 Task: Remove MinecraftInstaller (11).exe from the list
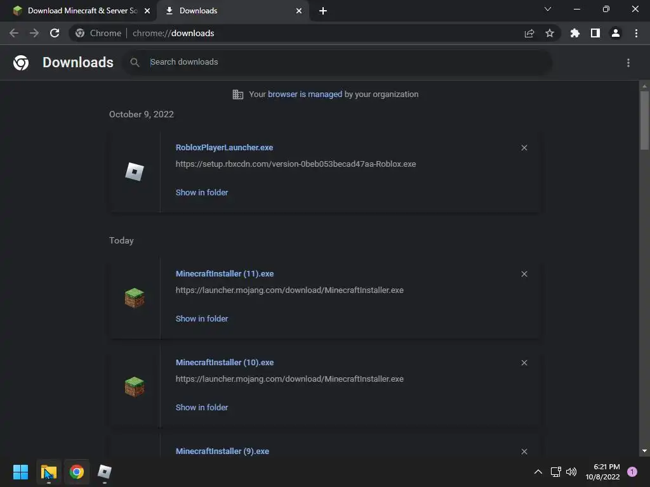point(524,274)
